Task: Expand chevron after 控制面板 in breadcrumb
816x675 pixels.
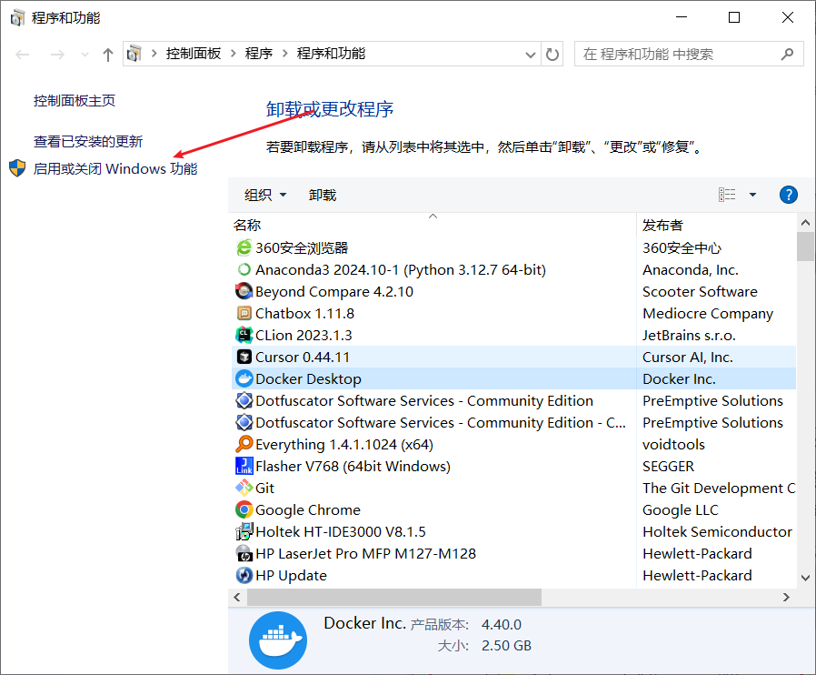Action: (x=234, y=54)
